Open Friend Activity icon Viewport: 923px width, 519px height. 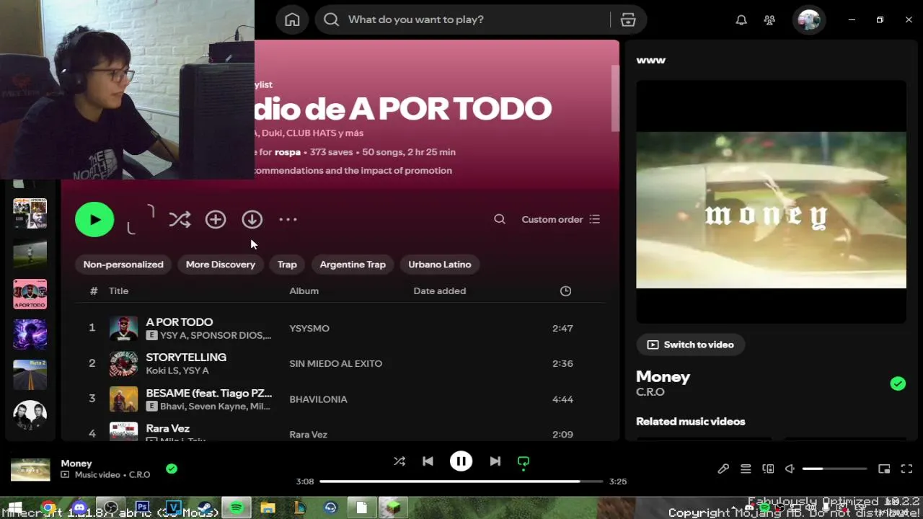[770, 20]
